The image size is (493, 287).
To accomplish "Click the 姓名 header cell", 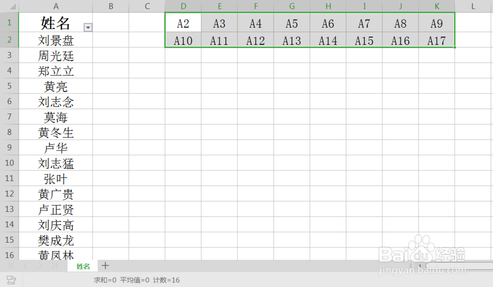I will pos(56,22).
